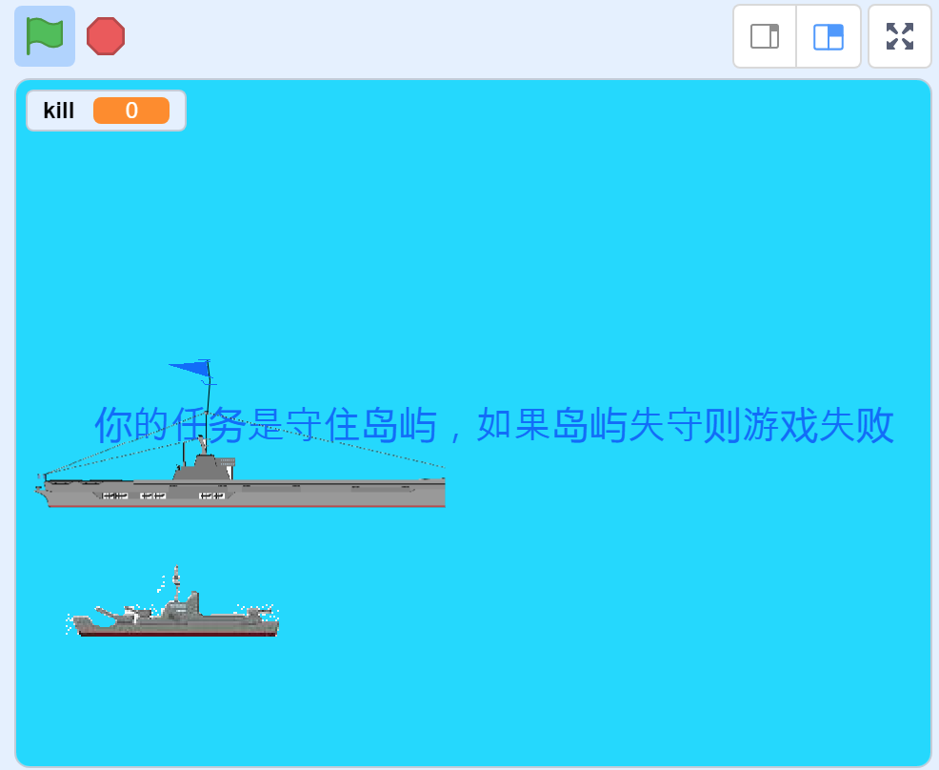Stop the project with red octagon
Image resolution: width=939 pixels, height=770 pixels.
106,36
